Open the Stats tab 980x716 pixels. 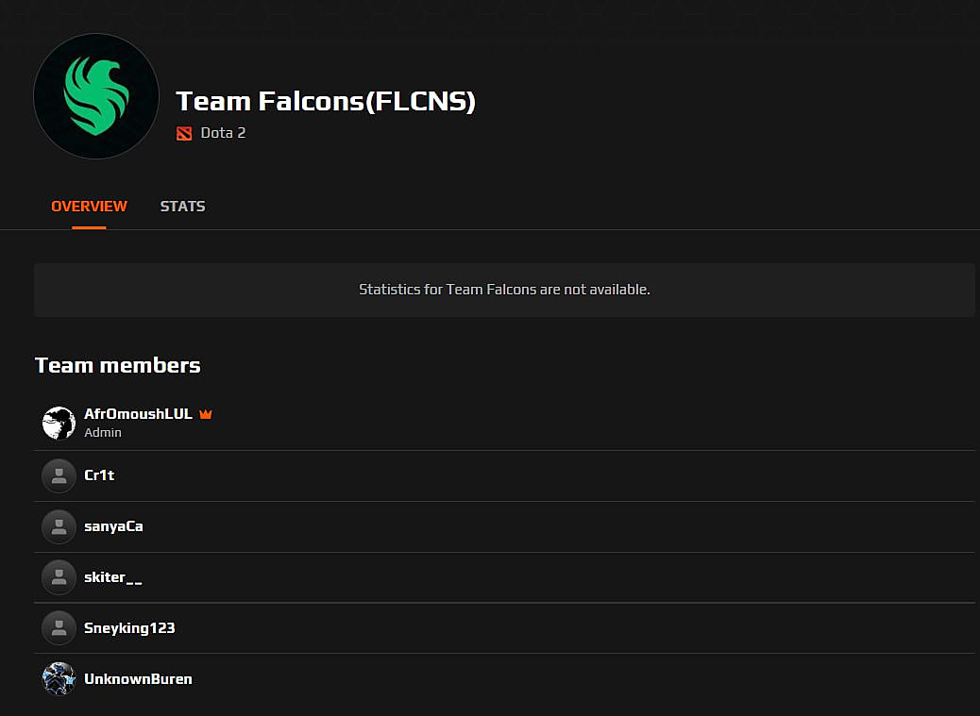click(x=182, y=207)
